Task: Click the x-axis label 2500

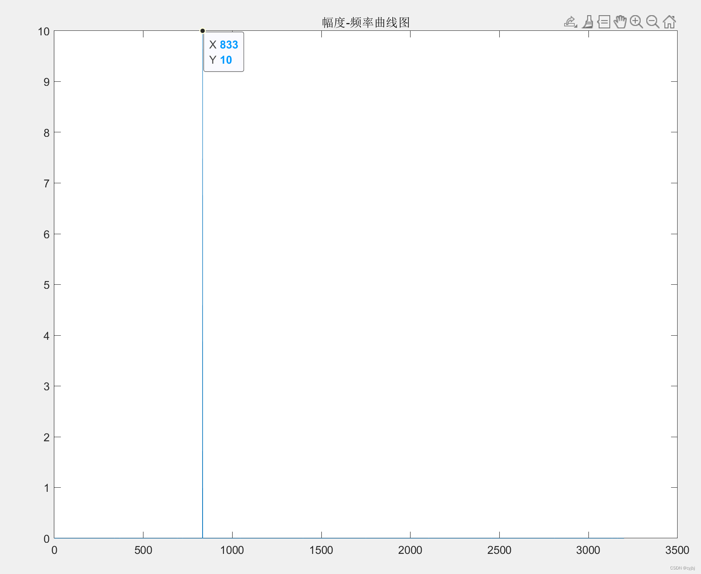Action: [x=499, y=550]
